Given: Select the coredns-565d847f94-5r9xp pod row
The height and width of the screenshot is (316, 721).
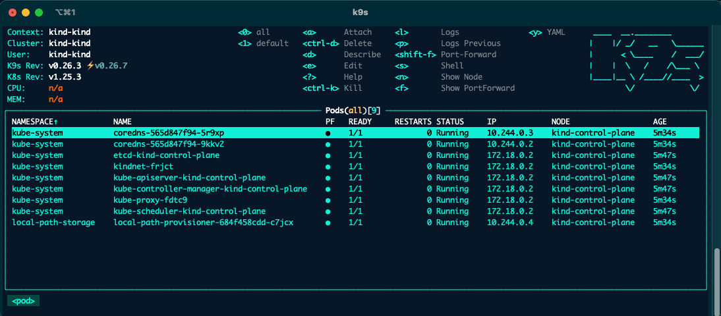Looking at the screenshot, I should 355,133.
